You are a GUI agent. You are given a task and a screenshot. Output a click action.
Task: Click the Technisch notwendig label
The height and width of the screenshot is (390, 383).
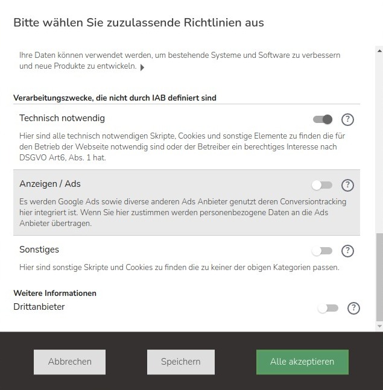point(62,118)
